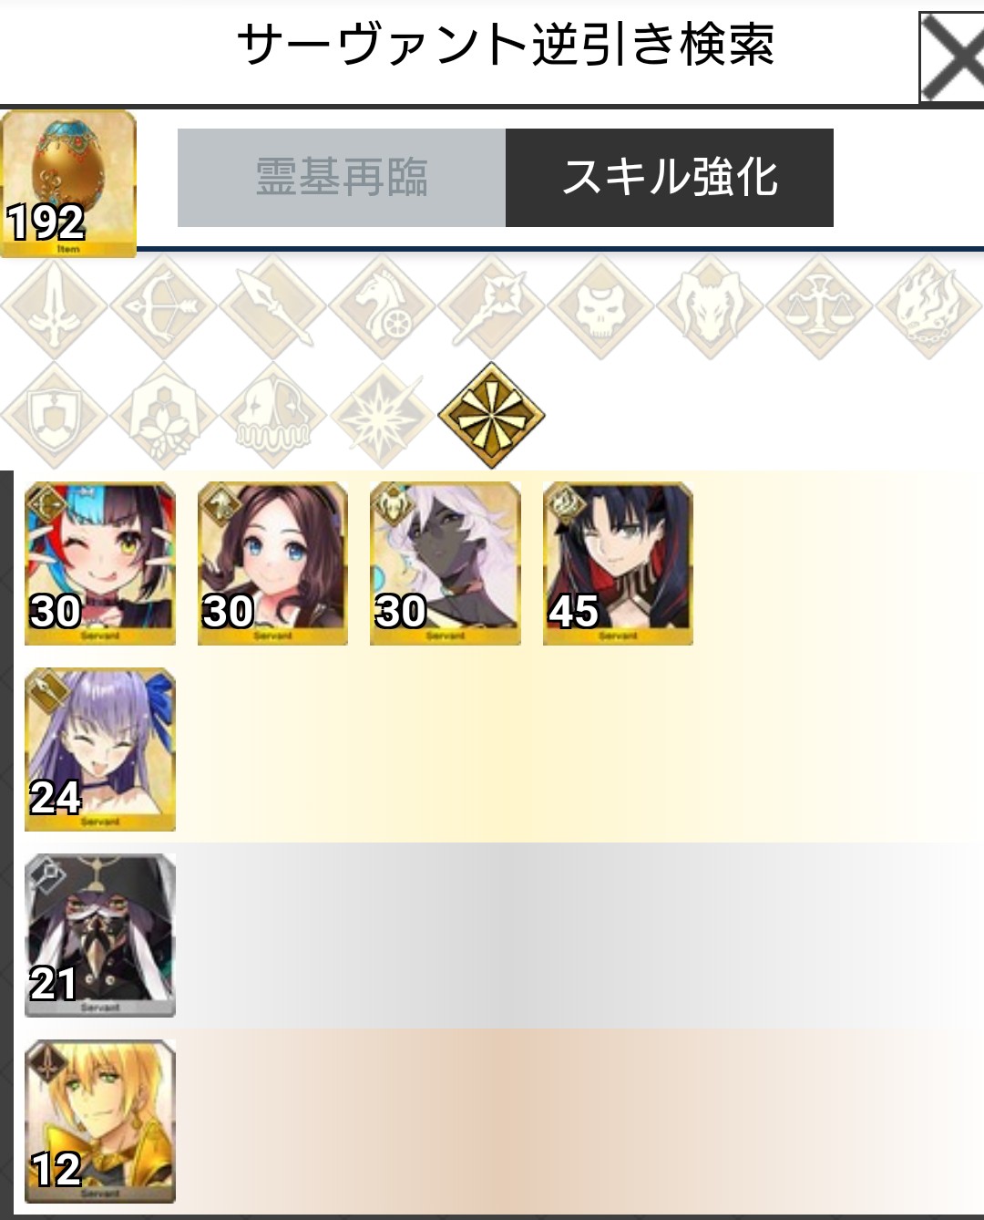This screenshot has width=984, height=1220.
Task: Open the blond servant needing 12
Action: pos(100,1122)
